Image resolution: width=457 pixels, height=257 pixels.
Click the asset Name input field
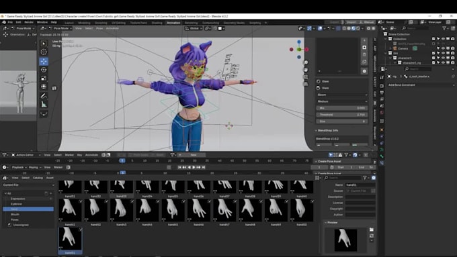pos(360,185)
